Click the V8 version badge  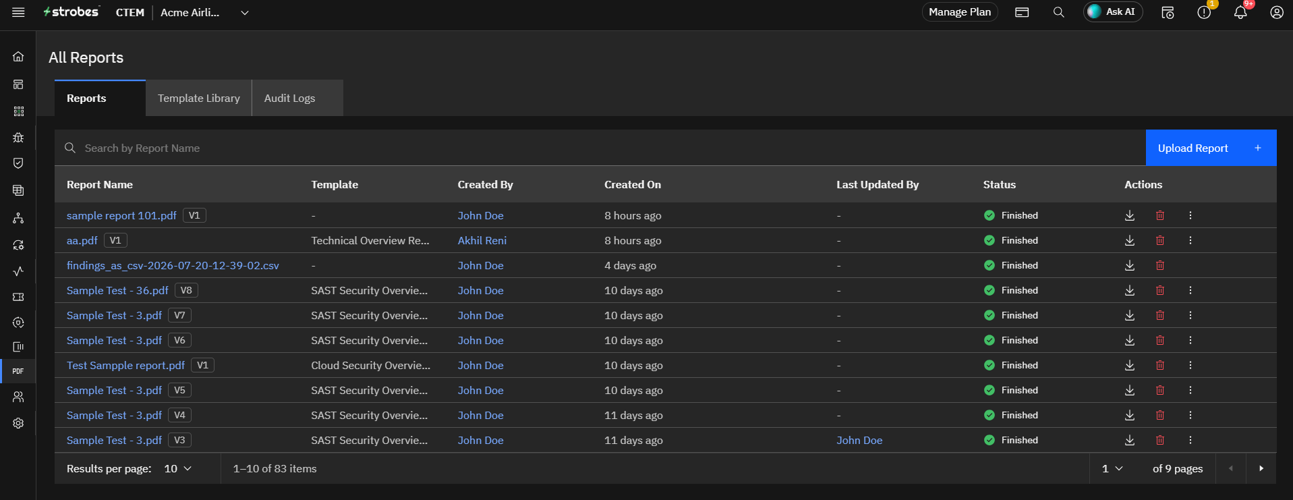[x=186, y=290]
